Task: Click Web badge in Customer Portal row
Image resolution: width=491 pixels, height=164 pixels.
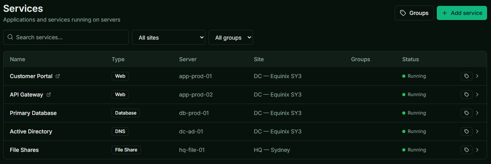Action: 120,76
